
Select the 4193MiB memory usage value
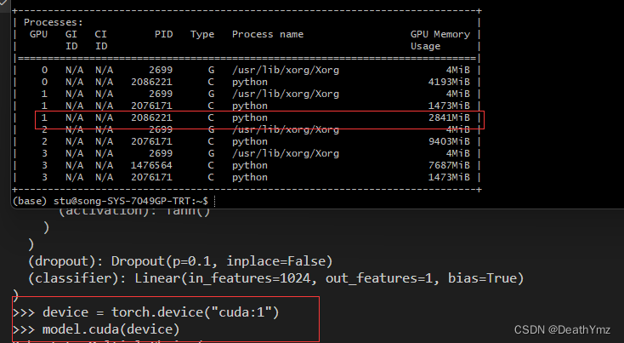point(449,82)
